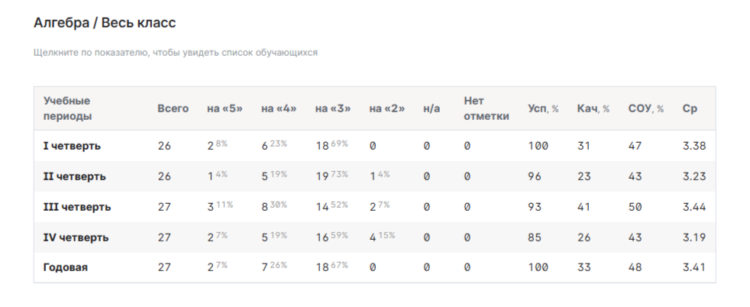This screenshot has height=307, width=750.
Task: Click Годовая total count 27
Action: (x=164, y=267)
